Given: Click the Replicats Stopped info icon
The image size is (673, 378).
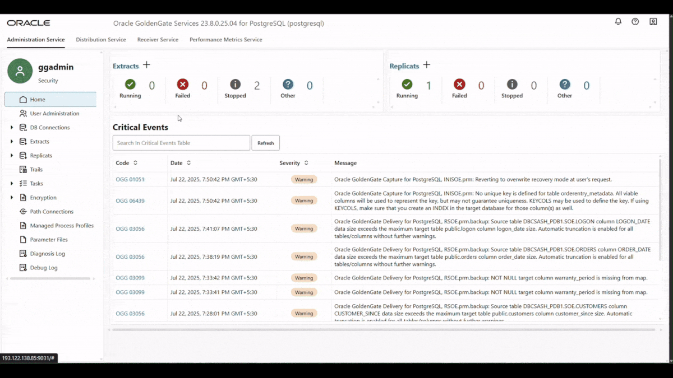Looking at the screenshot, I should [512, 84].
